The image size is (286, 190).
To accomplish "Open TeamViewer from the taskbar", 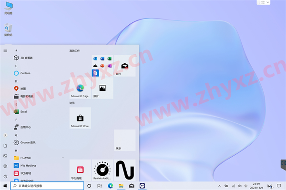I will (142, 186).
